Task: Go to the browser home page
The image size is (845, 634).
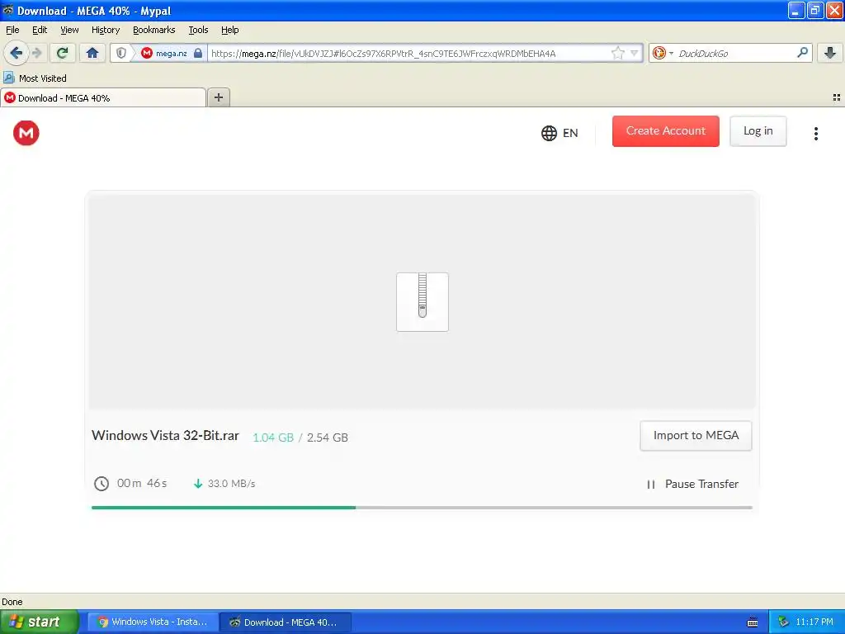Action: (x=92, y=53)
